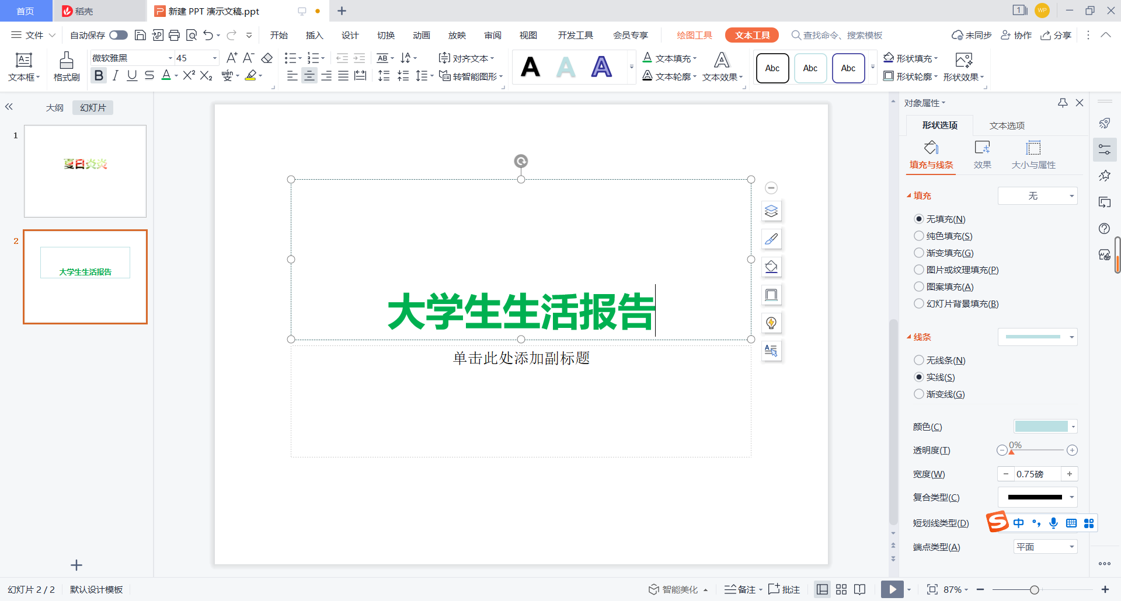This screenshot has width=1121, height=601.
Task: Click 智能美化 in the status bar
Action: tap(678, 589)
